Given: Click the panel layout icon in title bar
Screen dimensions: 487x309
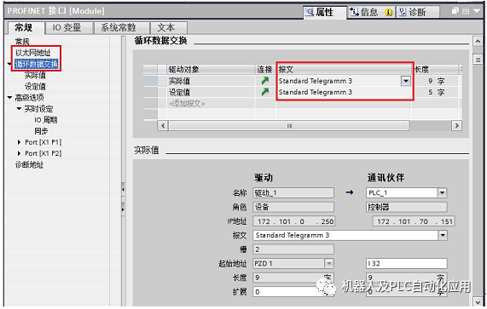Looking at the screenshot, I should (x=466, y=11).
